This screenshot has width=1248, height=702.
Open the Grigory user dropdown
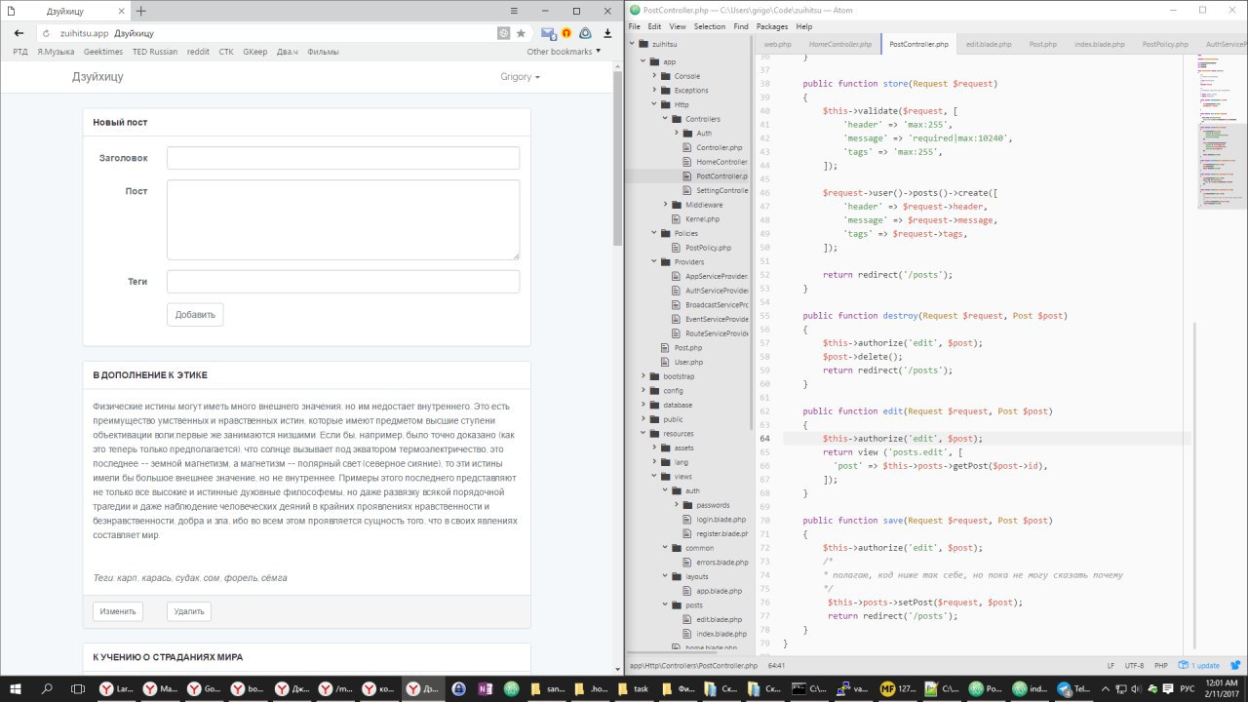click(521, 76)
